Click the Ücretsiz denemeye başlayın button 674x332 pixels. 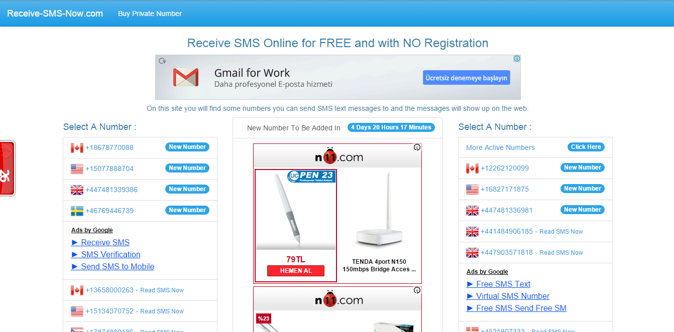(466, 78)
